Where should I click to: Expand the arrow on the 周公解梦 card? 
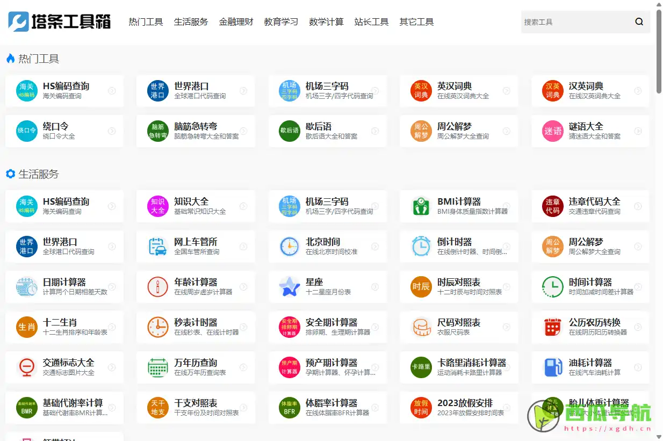pyautogui.click(x=505, y=131)
